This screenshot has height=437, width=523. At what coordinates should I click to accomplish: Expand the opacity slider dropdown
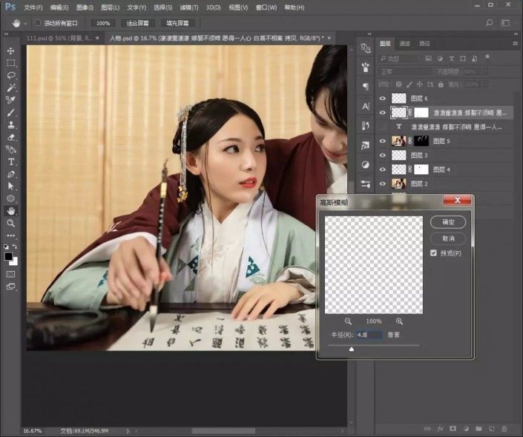[x=486, y=72]
